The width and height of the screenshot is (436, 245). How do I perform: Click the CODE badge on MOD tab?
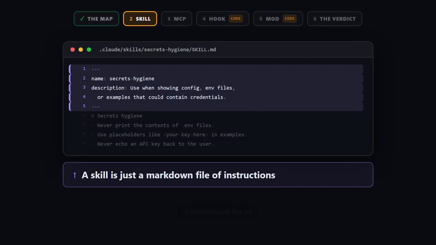[x=290, y=19]
